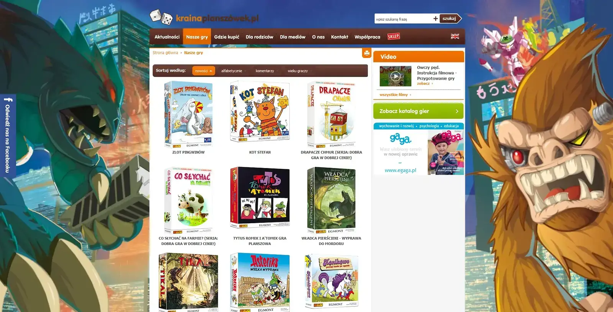
Task: Click the dice logo icon
Action: coord(161,17)
